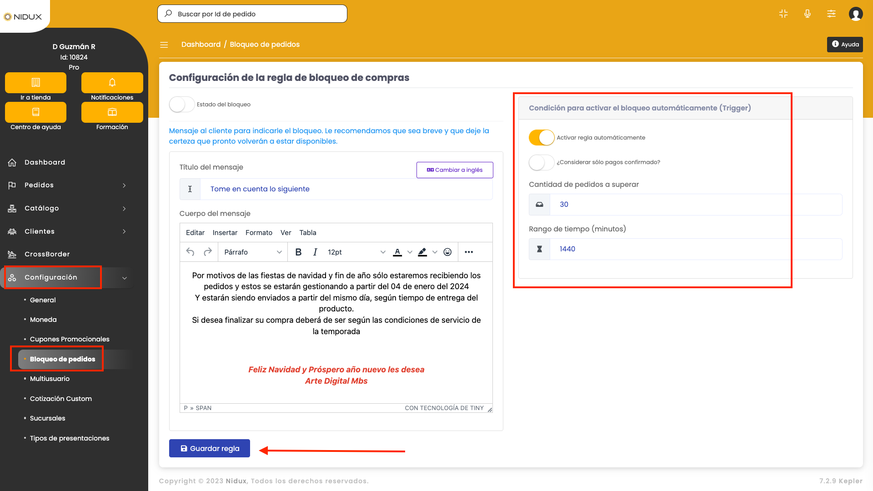873x491 pixels.
Task: Open the 12pt font size dropdown
Action: pyautogui.click(x=356, y=252)
